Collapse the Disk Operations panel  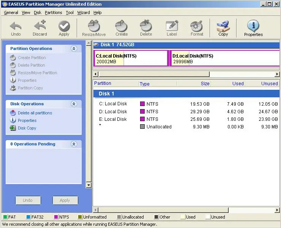(x=74, y=104)
